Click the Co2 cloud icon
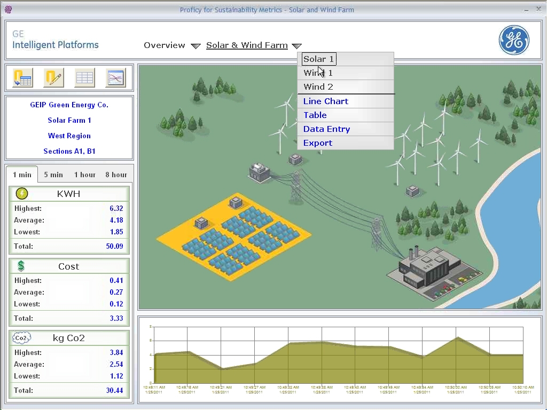The image size is (547, 410). click(21, 338)
